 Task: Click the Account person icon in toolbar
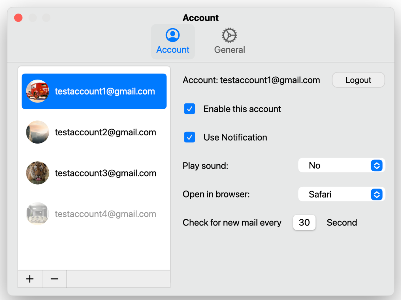point(173,35)
